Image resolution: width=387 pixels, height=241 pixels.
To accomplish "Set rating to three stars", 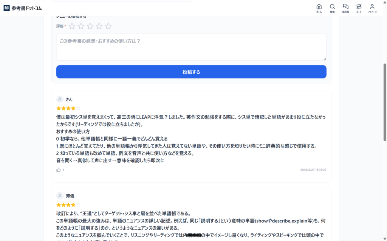I will click(90, 26).
